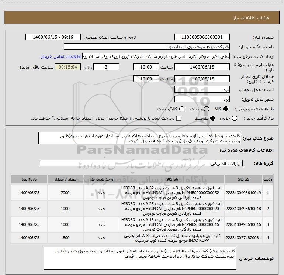Click the تعداد / مقدار column header

point(65,179)
